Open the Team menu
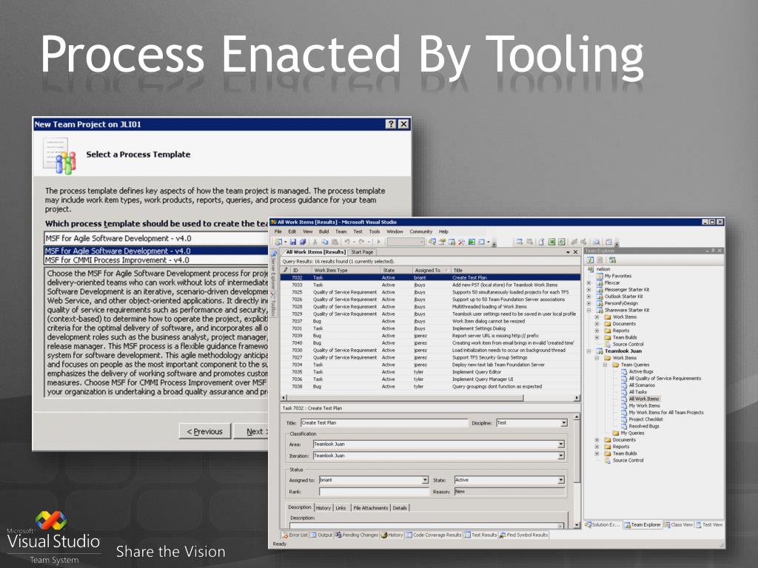This screenshot has width=758, height=568. (341, 231)
